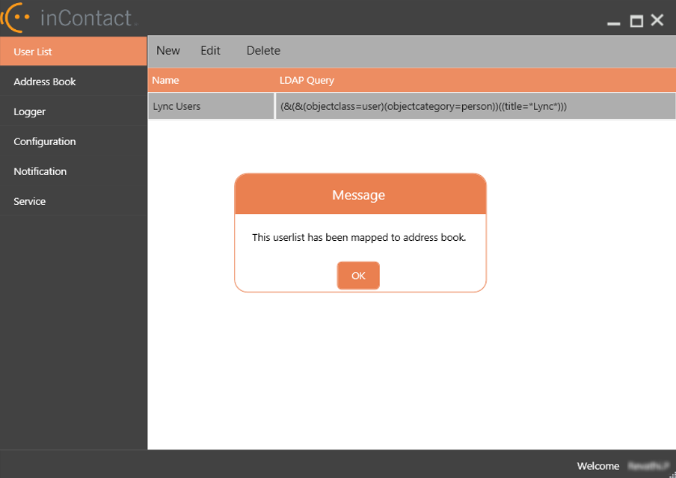The width and height of the screenshot is (676, 478).
Task: Click Delete in the toolbar
Action: 263,51
